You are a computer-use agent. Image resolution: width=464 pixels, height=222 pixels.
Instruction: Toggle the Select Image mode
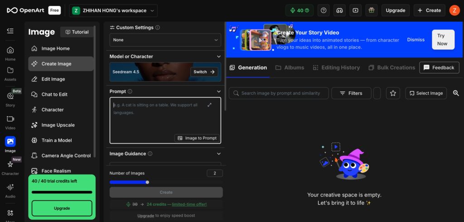coord(426,93)
